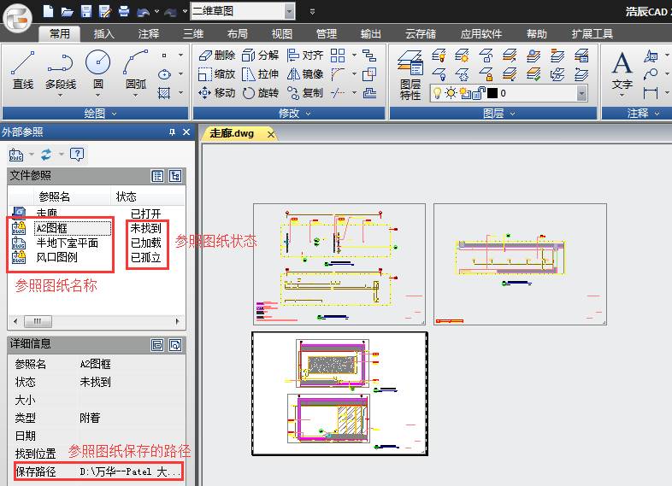
Task: Switch file references to list view
Action: click(157, 176)
